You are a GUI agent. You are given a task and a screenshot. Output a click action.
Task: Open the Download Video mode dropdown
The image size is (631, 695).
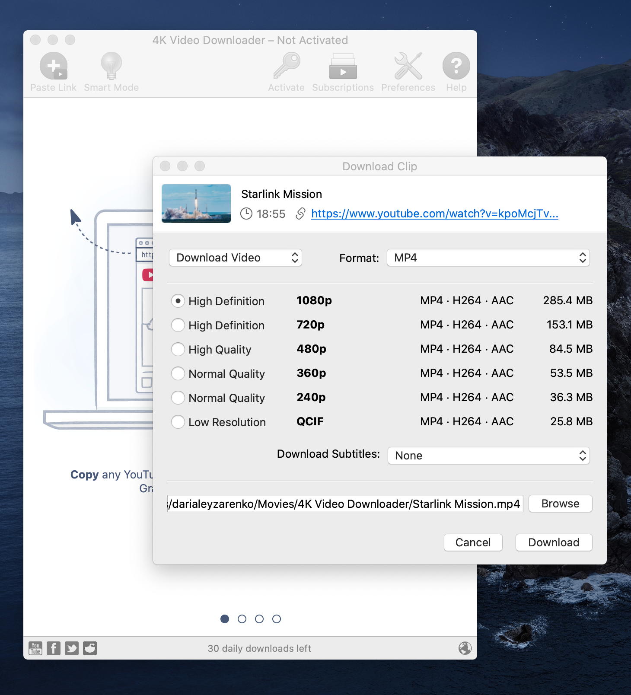click(x=236, y=258)
